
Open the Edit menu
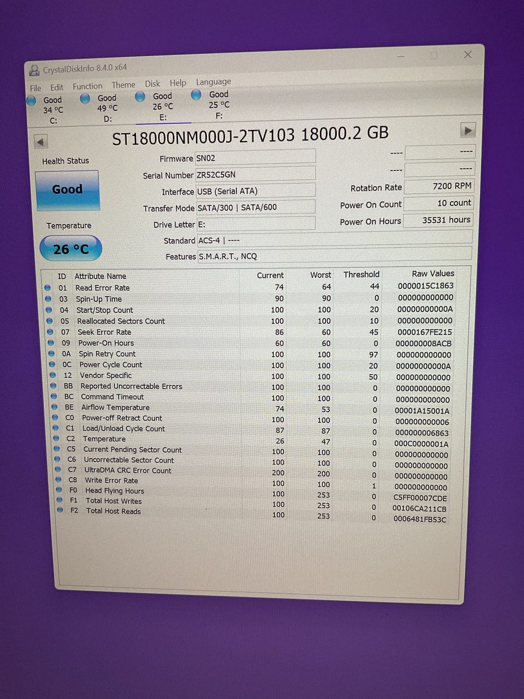click(57, 87)
